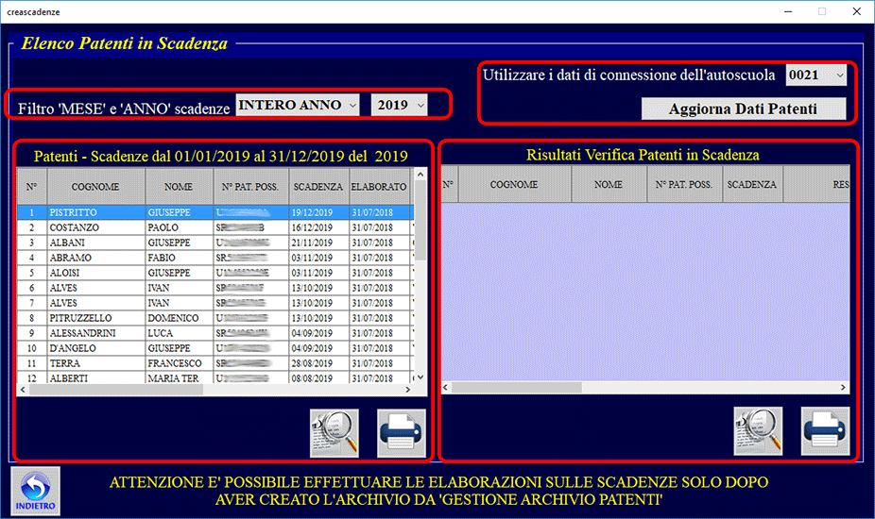
Task: Click left table horizontal scrollbar right arrow
Action: [408, 390]
